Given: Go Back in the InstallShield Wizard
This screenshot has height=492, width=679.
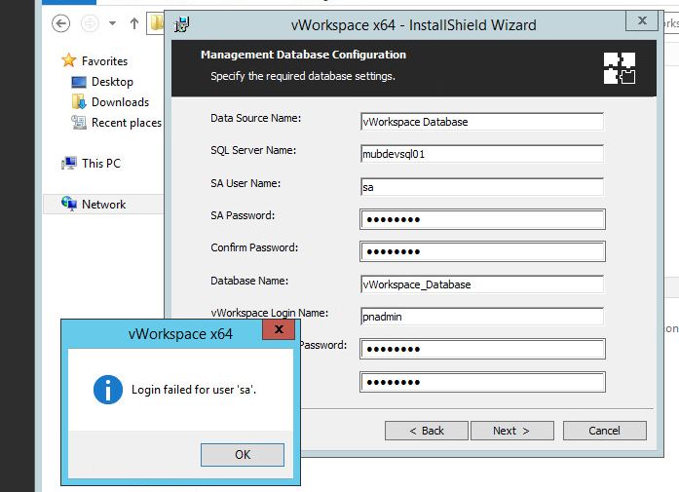Looking at the screenshot, I should click(x=426, y=431).
